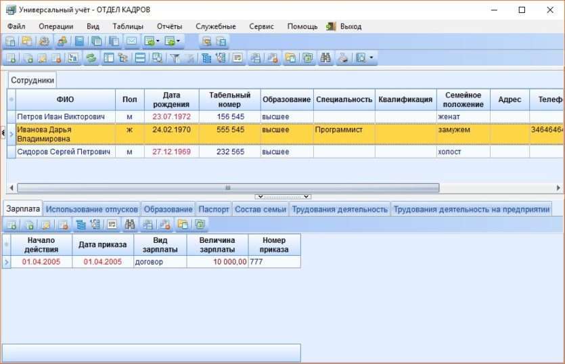Image resolution: width=565 pixels, height=364 pixels.
Task: Click the tree structure icon in main toolbar
Action: coord(123,58)
